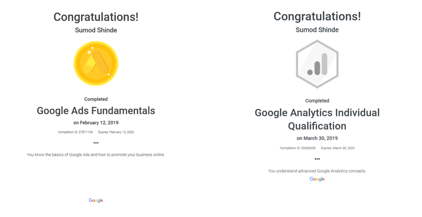Select the Google Analytics Individual Qualification title
This screenshot has height=217, width=422.
coord(317,119)
